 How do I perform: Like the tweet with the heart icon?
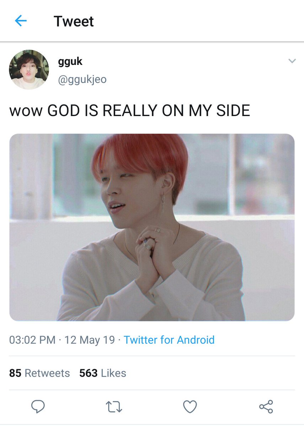pyautogui.click(x=190, y=407)
